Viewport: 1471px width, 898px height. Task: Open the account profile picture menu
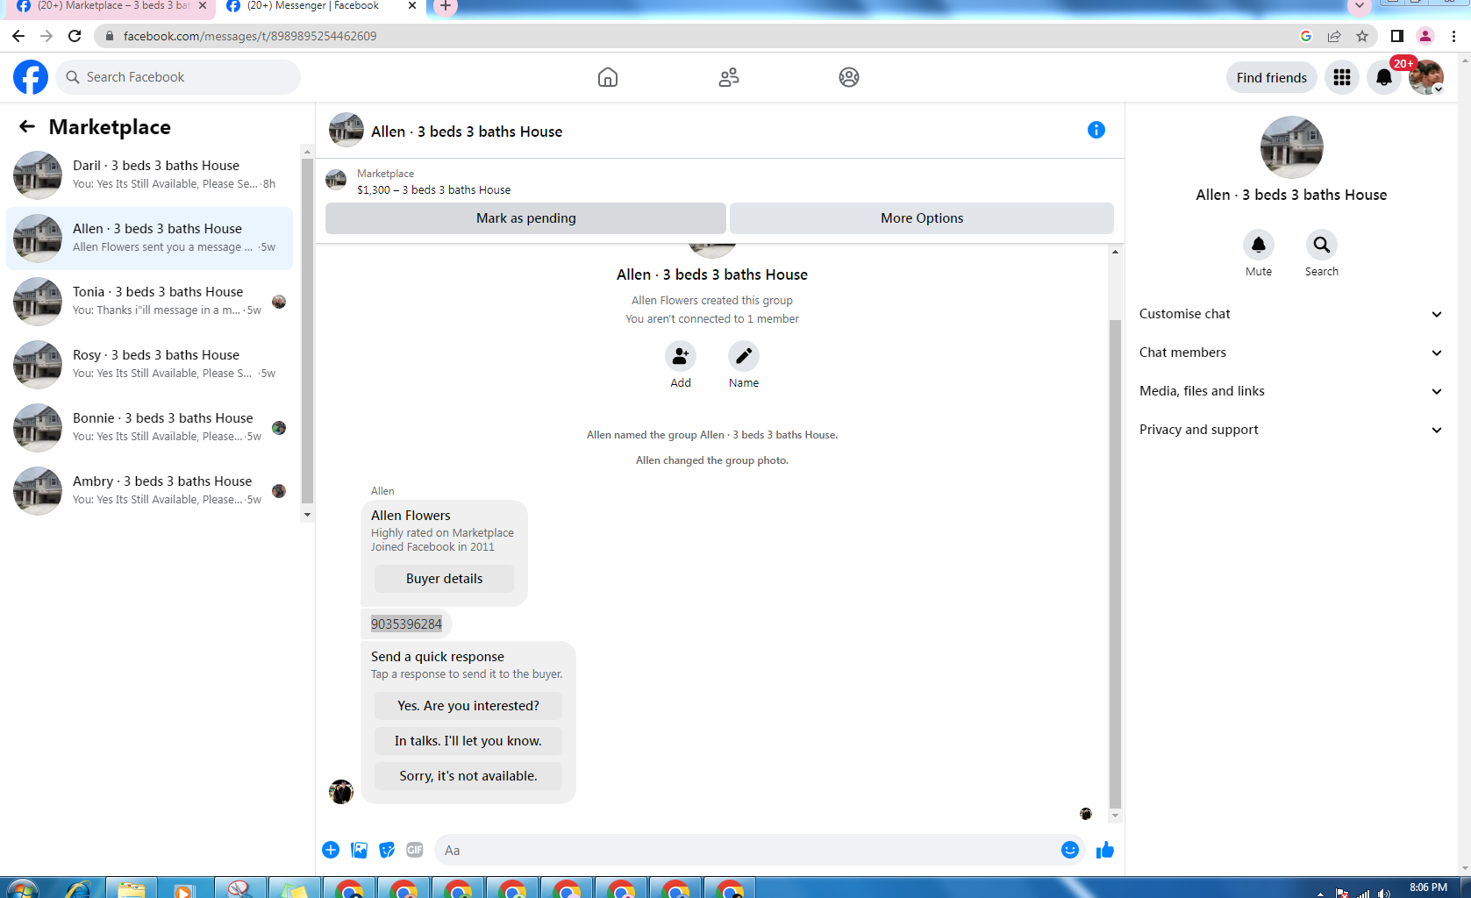[x=1426, y=77]
